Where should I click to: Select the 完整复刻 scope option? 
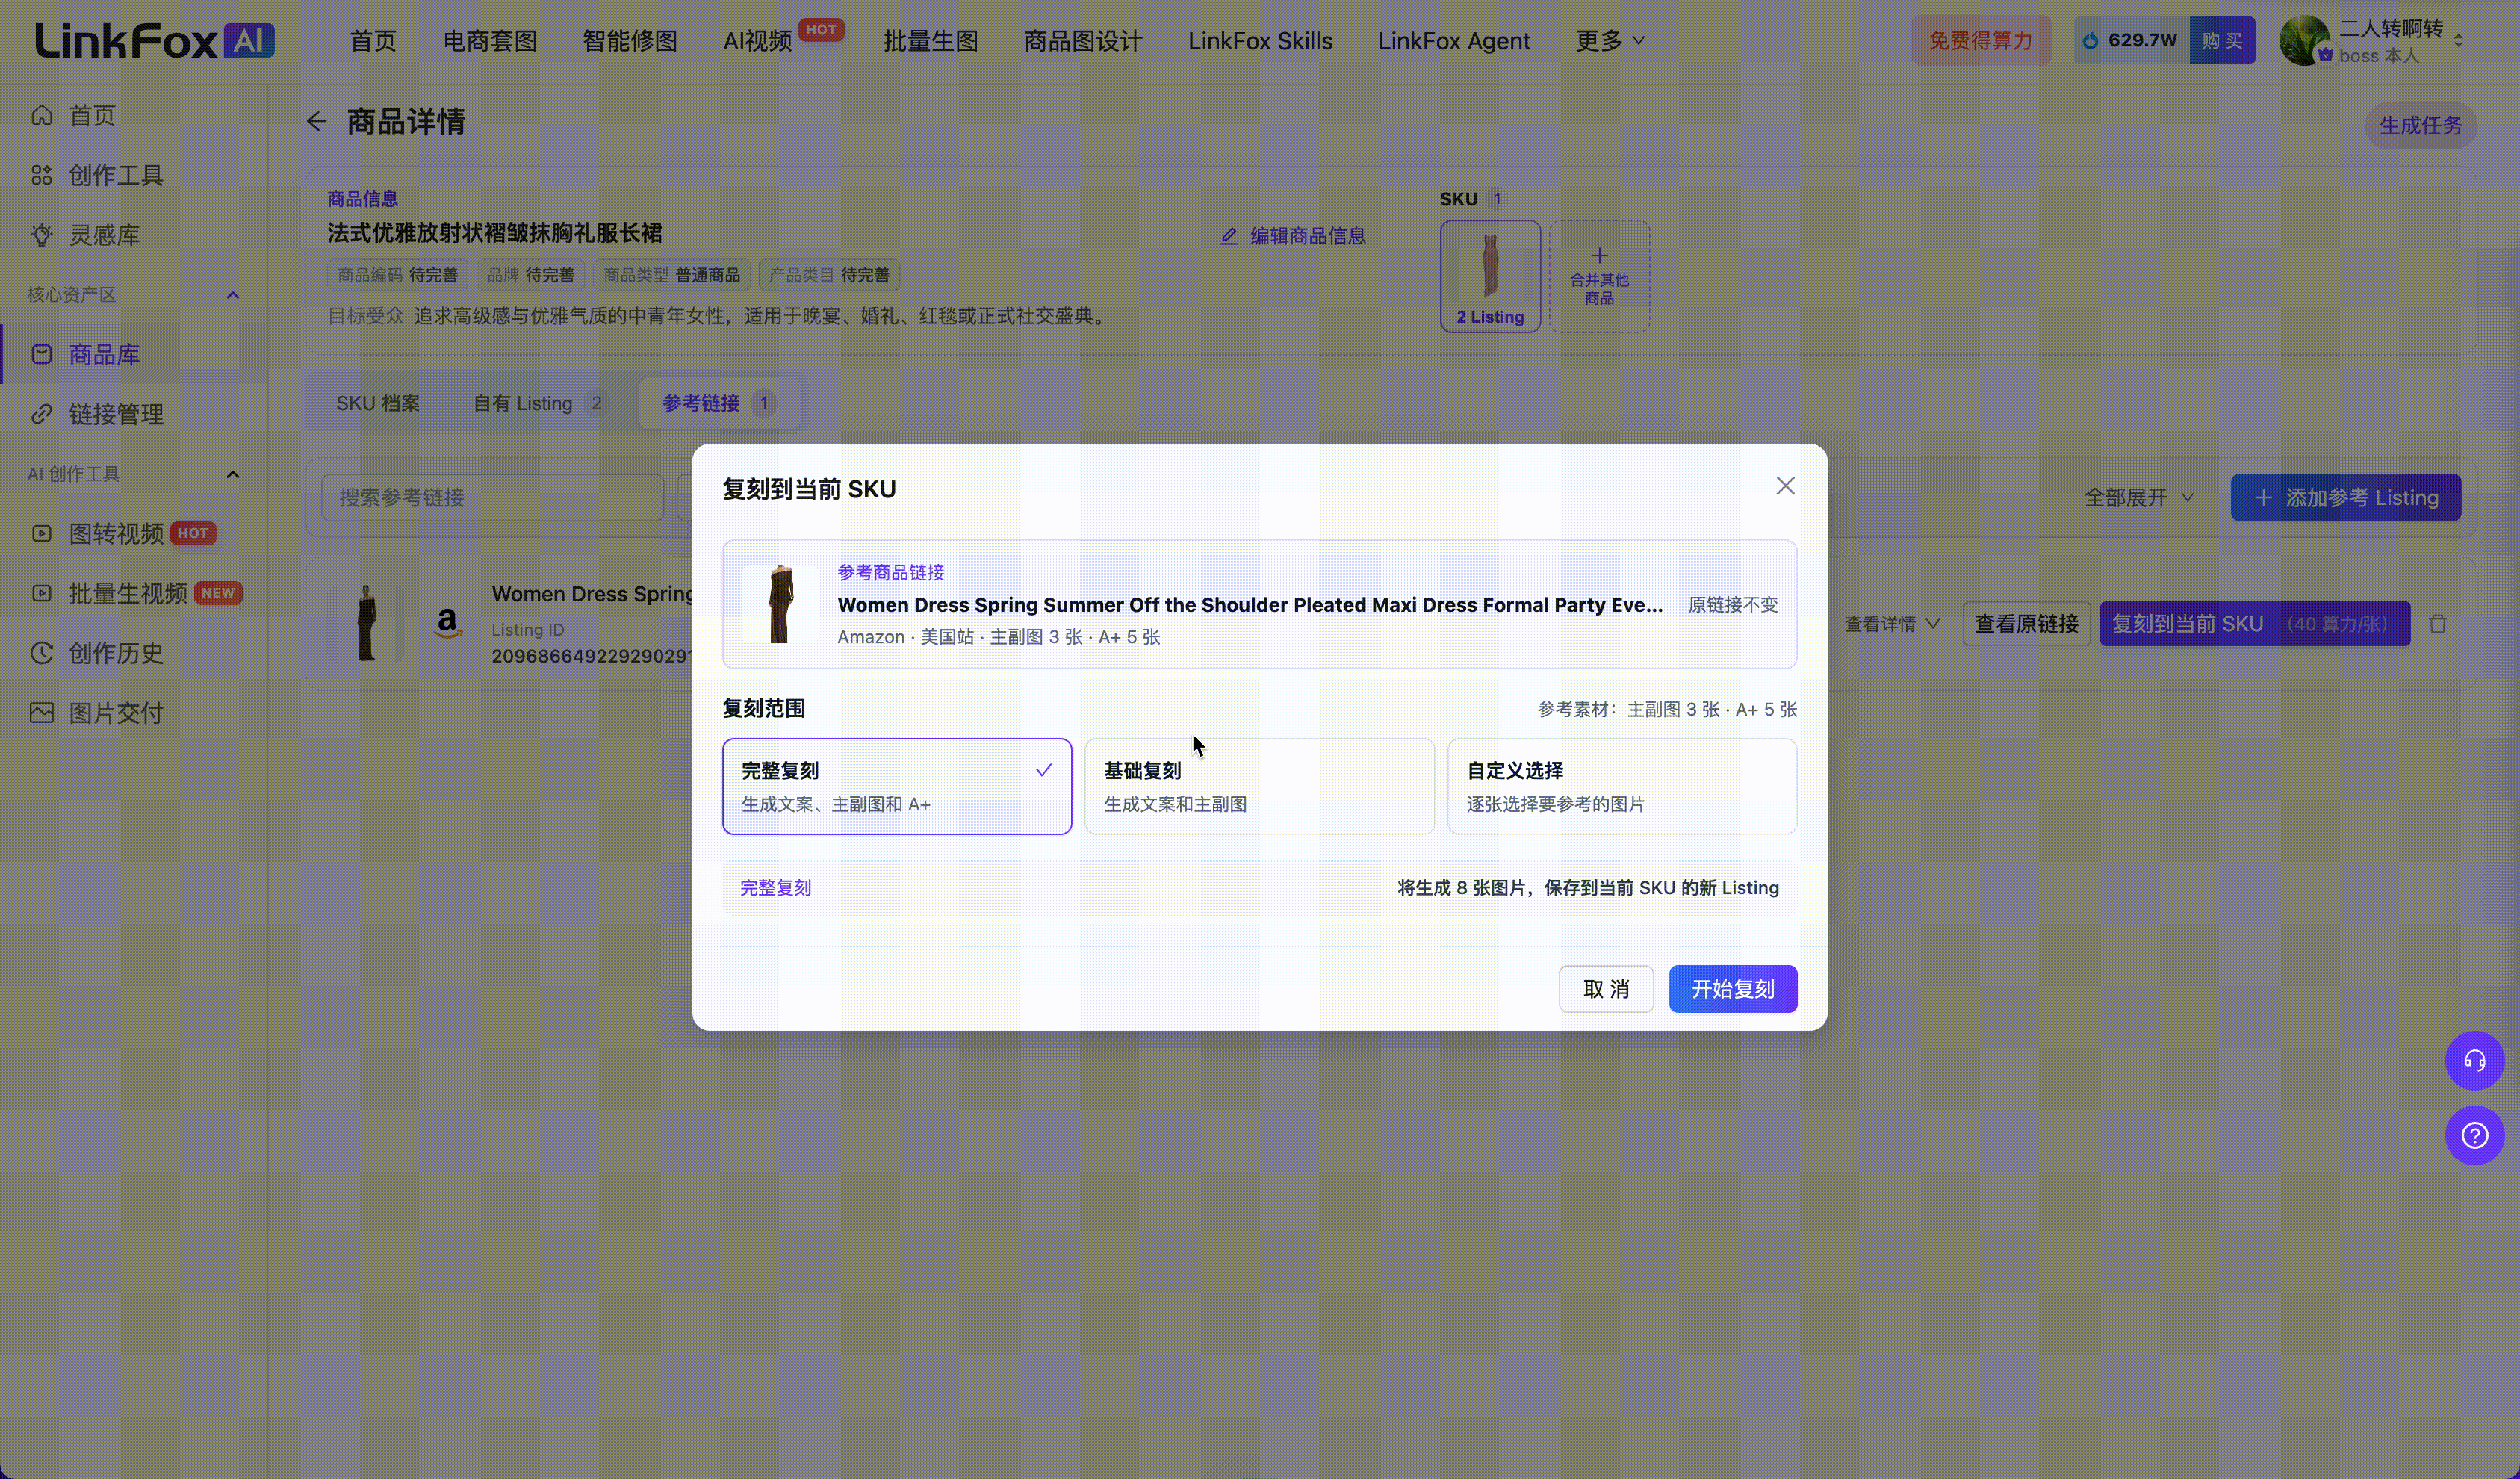click(x=897, y=786)
